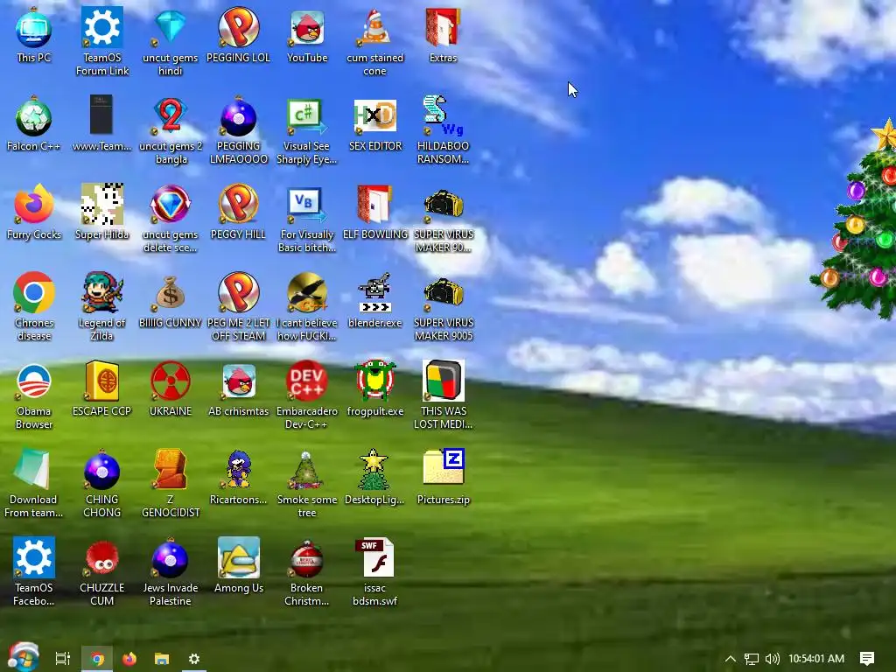
Task: Switch to Chrome in the taskbar
Action: 97,659
